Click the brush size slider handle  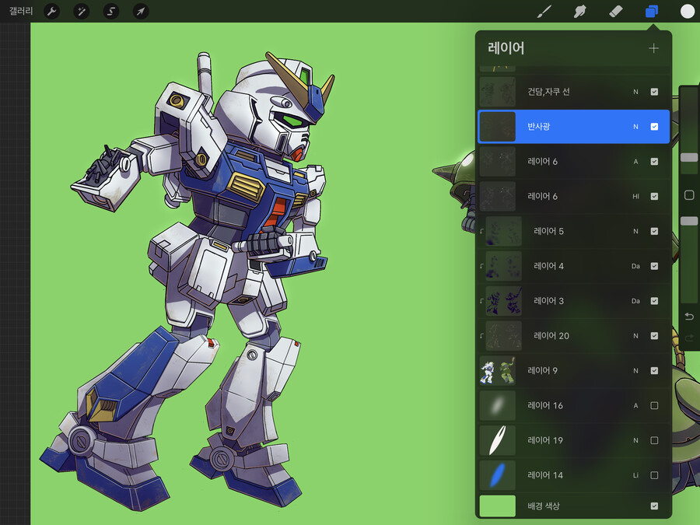click(689, 158)
